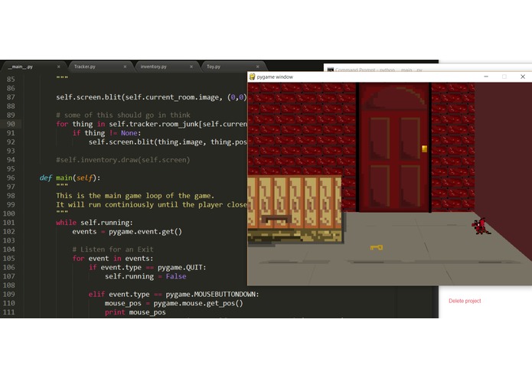Click the Command Prompt window icon
Viewport: 532px width, 378px height.
click(x=330, y=70)
